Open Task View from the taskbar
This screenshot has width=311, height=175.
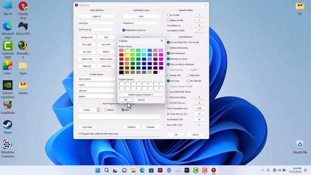115,170
